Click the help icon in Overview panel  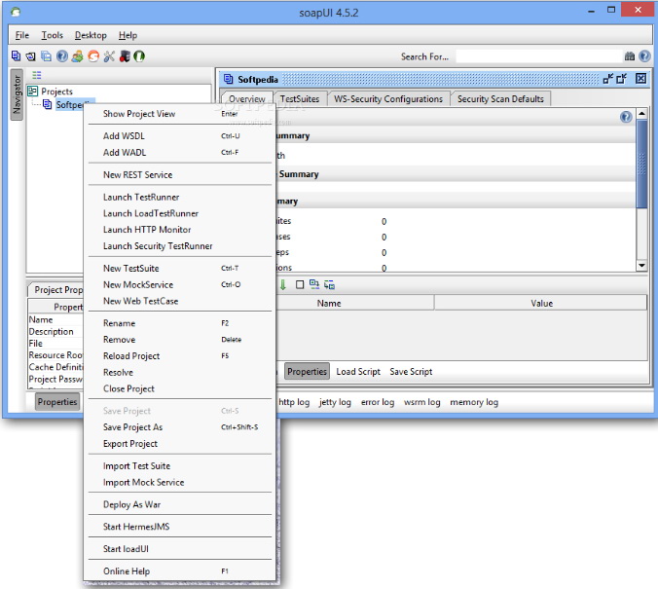click(x=626, y=117)
